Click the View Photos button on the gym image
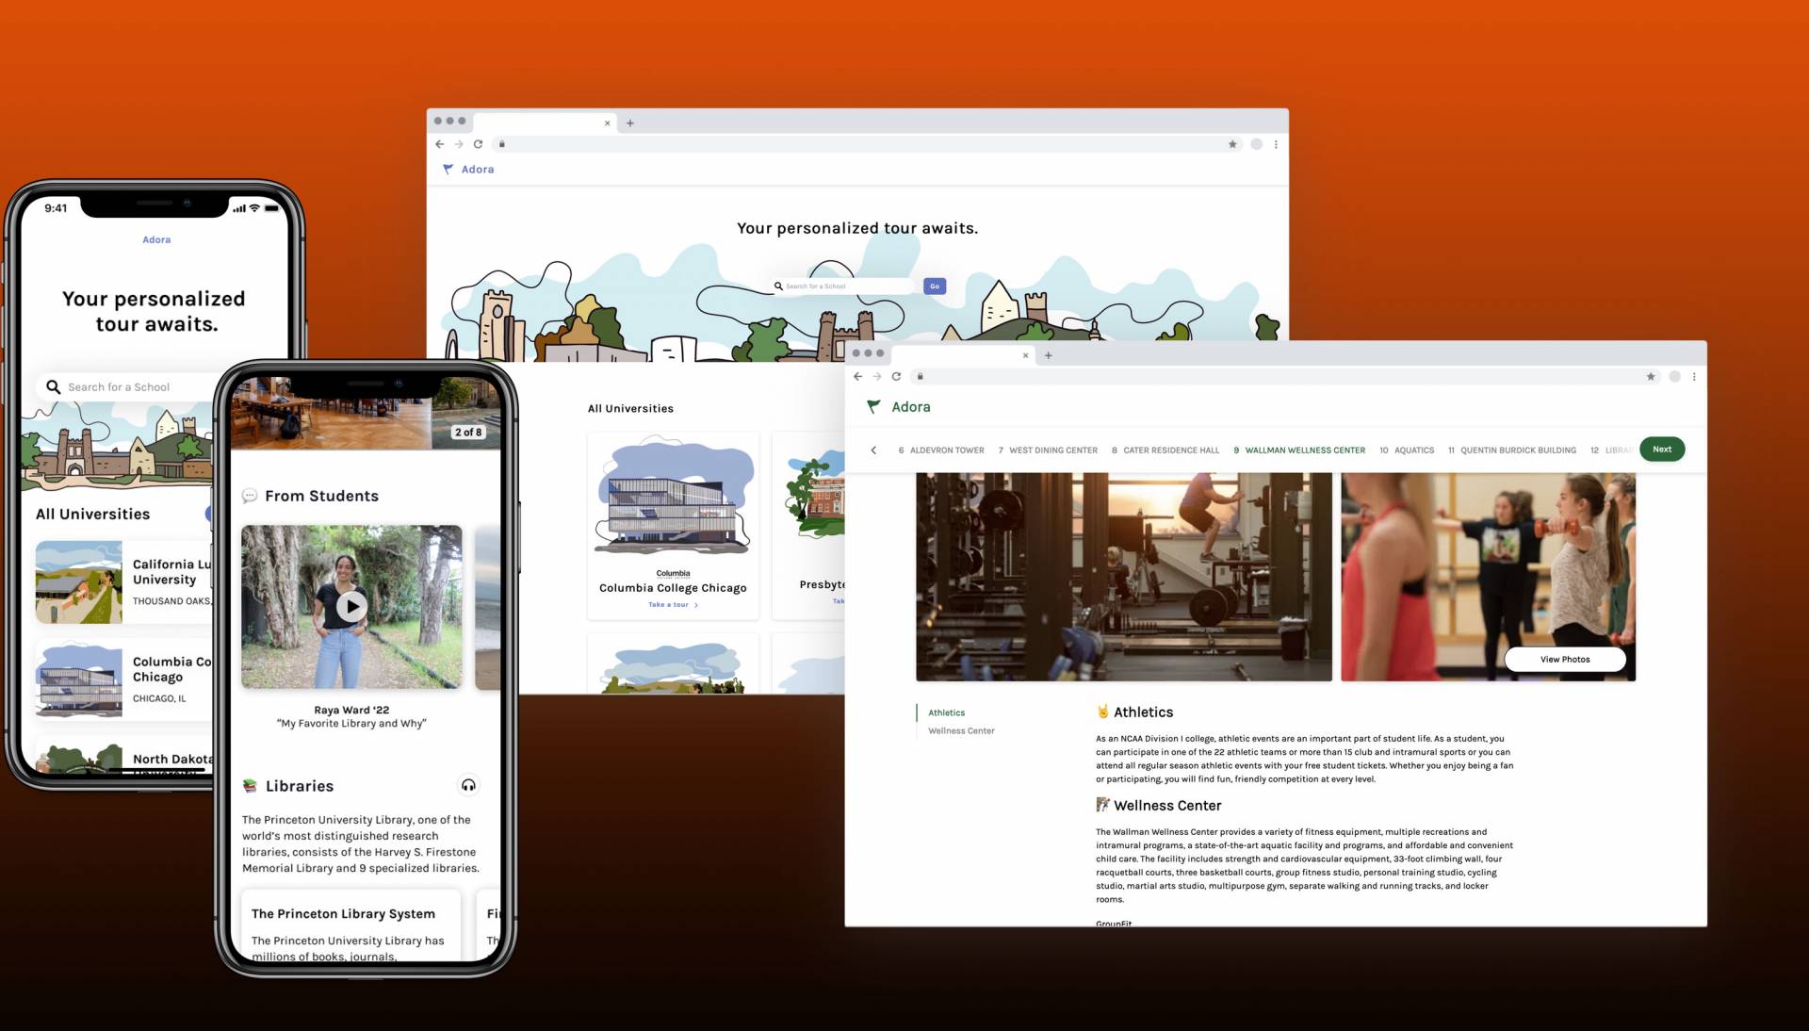The height and width of the screenshot is (1031, 1809). click(1564, 660)
